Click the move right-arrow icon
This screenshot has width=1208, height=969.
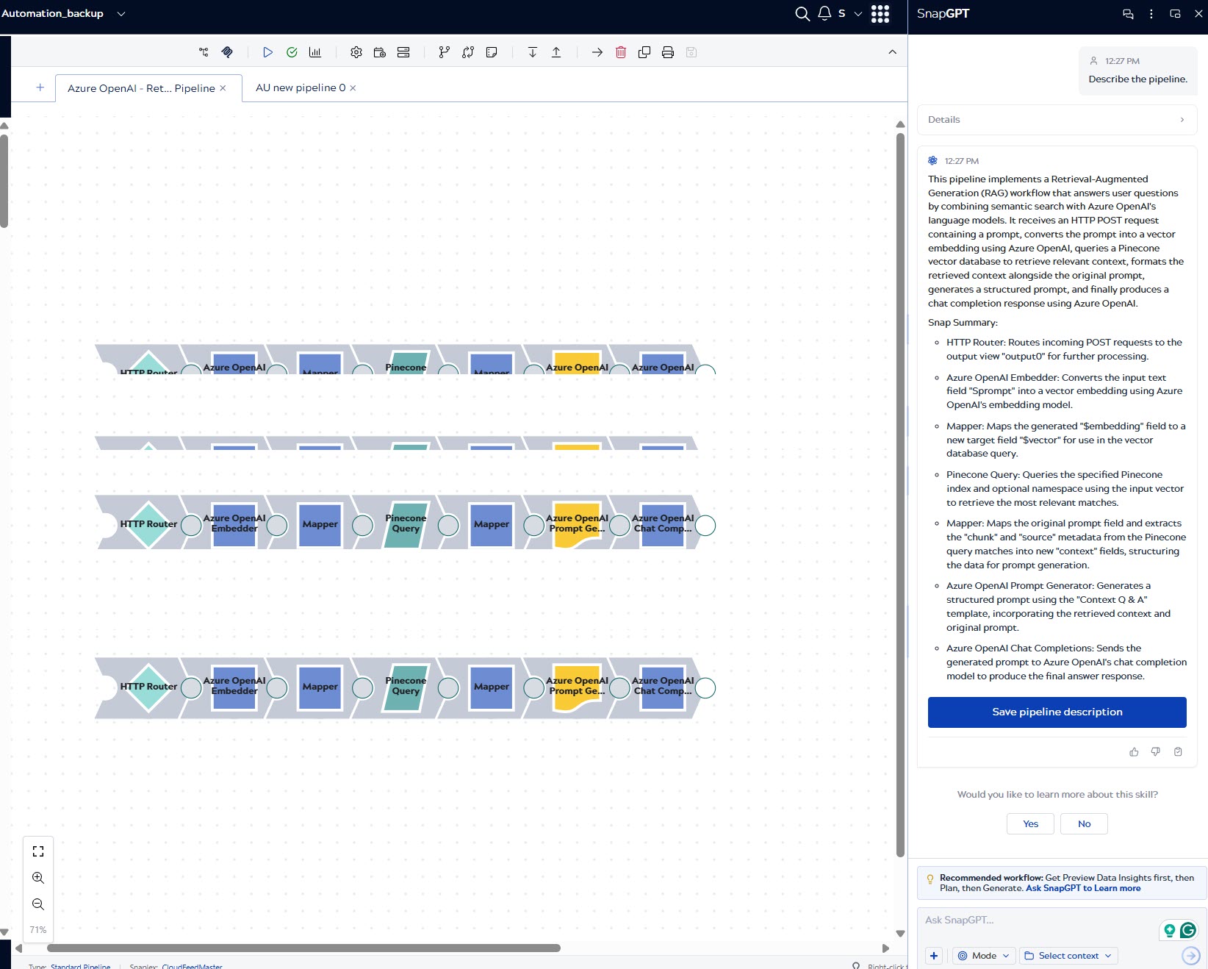(x=597, y=52)
